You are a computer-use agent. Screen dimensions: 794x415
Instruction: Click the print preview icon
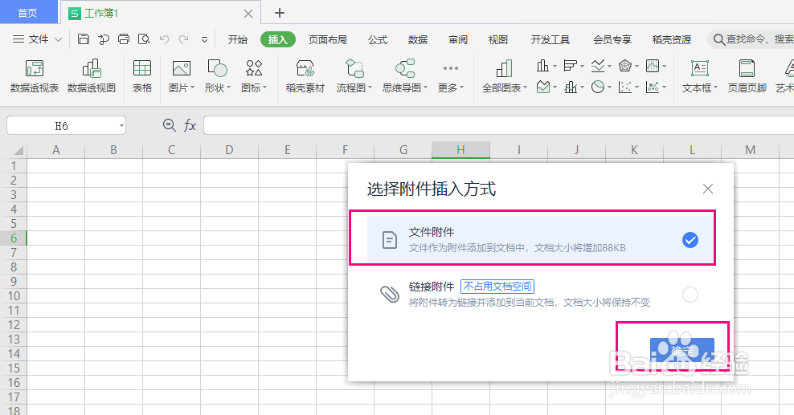[144, 39]
